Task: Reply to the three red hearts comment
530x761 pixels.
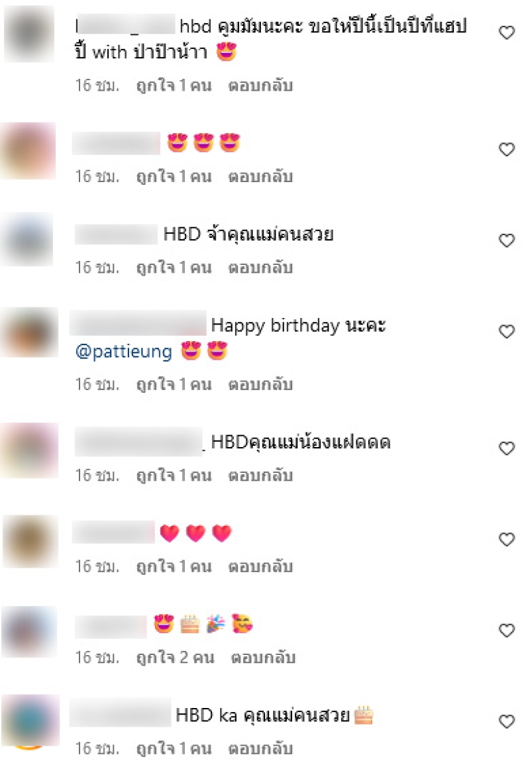Action: click(x=260, y=566)
